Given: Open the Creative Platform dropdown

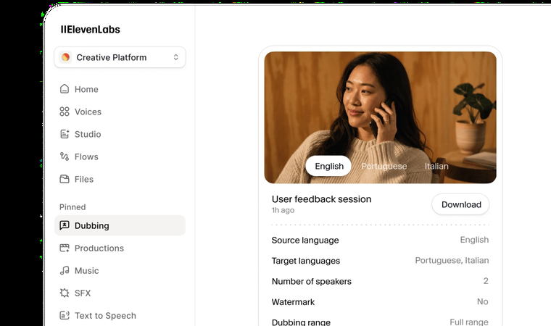Looking at the screenshot, I should click(x=120, y=57).
